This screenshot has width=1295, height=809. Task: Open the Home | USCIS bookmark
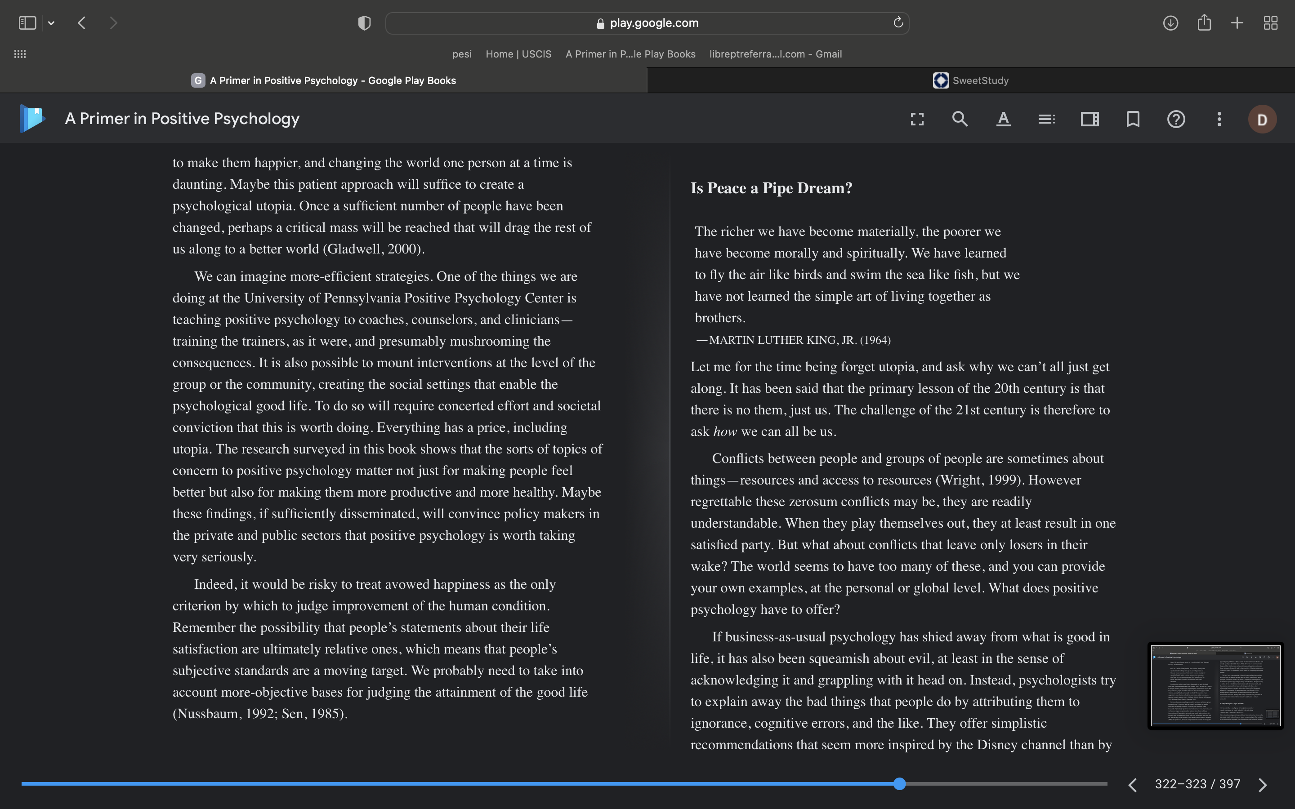pyautogui.click(x=518, y=54)
